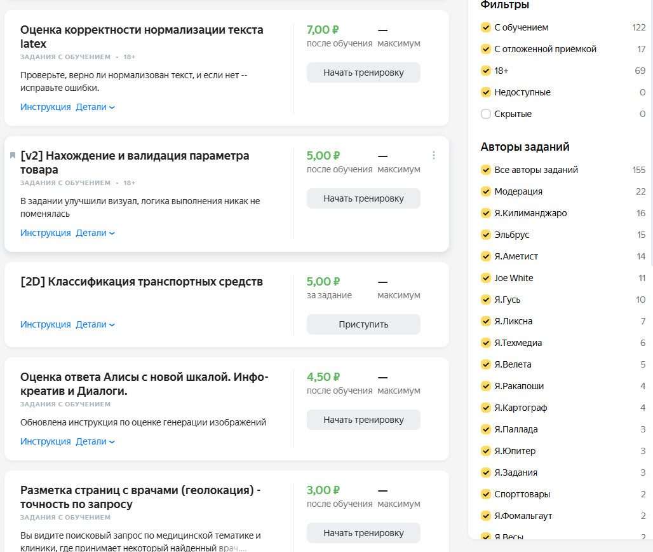Expand "Детали" on the Алиса evaluation task
The height and width of the screenshot is (552, 653).
[93, 441]
